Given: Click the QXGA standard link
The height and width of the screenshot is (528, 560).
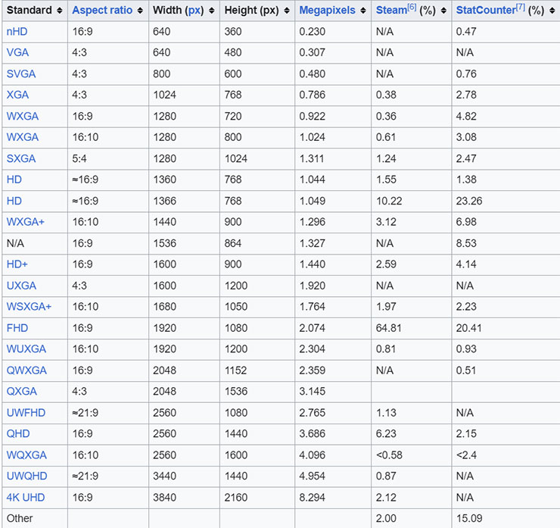Looking at the screenshot, I should (x=22, y=392).
